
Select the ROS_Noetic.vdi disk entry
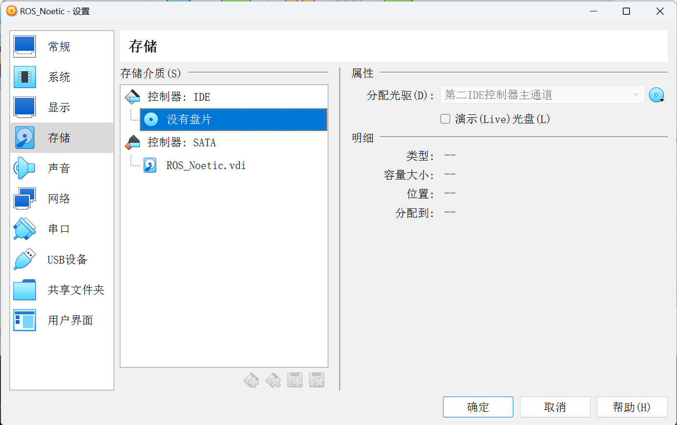[234, 165]
